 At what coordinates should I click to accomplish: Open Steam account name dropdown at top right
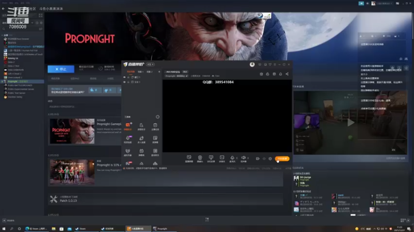point(384,4)
